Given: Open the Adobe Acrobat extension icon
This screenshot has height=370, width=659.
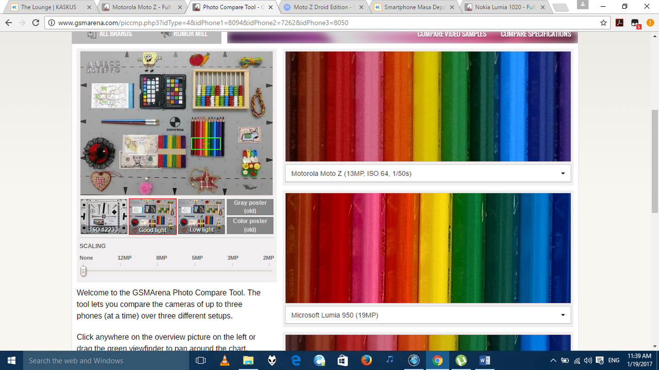Looking at the screenshot, I should pos(619,23).
